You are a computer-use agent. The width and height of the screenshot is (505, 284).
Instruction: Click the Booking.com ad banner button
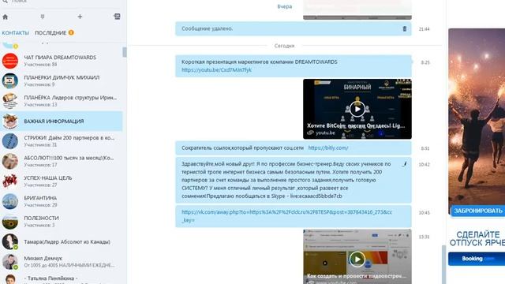(x=477, y=259)
